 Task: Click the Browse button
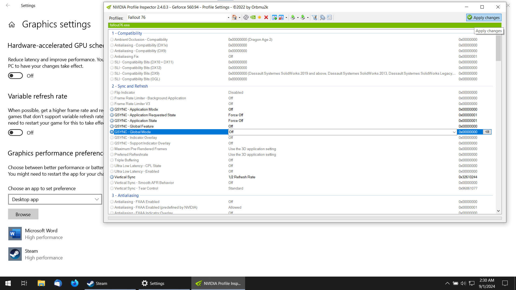pyautogui.click(x=23, y=214)
